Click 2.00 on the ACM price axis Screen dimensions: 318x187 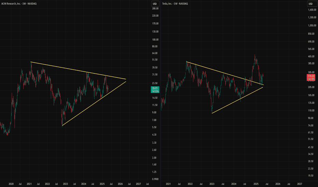coord(154,158)
